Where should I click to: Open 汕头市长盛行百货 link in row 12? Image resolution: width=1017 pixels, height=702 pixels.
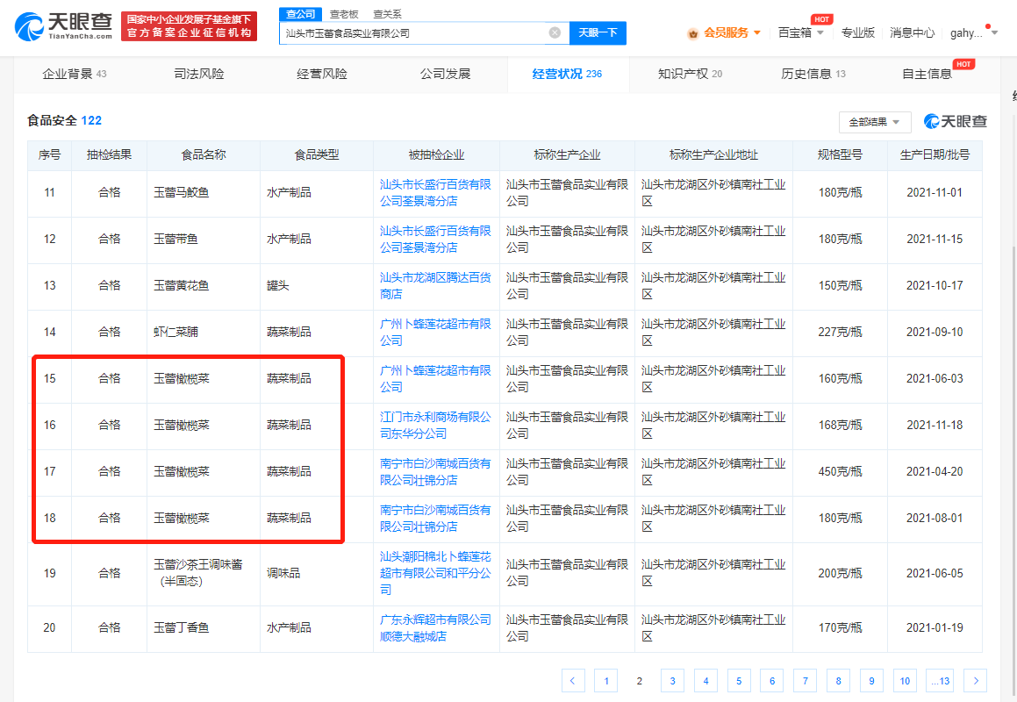[435, 240]
